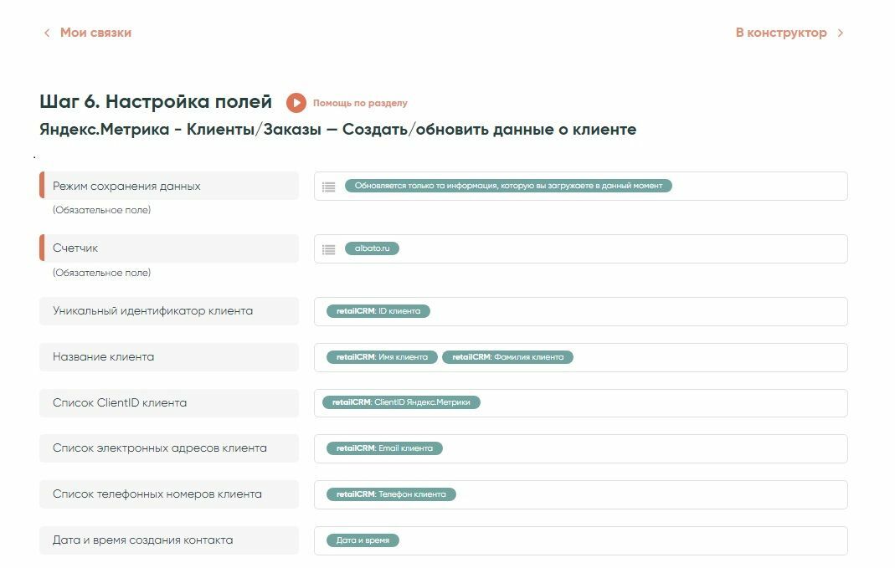This screenshot has height=568, width=895.
Task: Select the retailCRM: Имя клиента tag
Action: click(x=382, y=357)
